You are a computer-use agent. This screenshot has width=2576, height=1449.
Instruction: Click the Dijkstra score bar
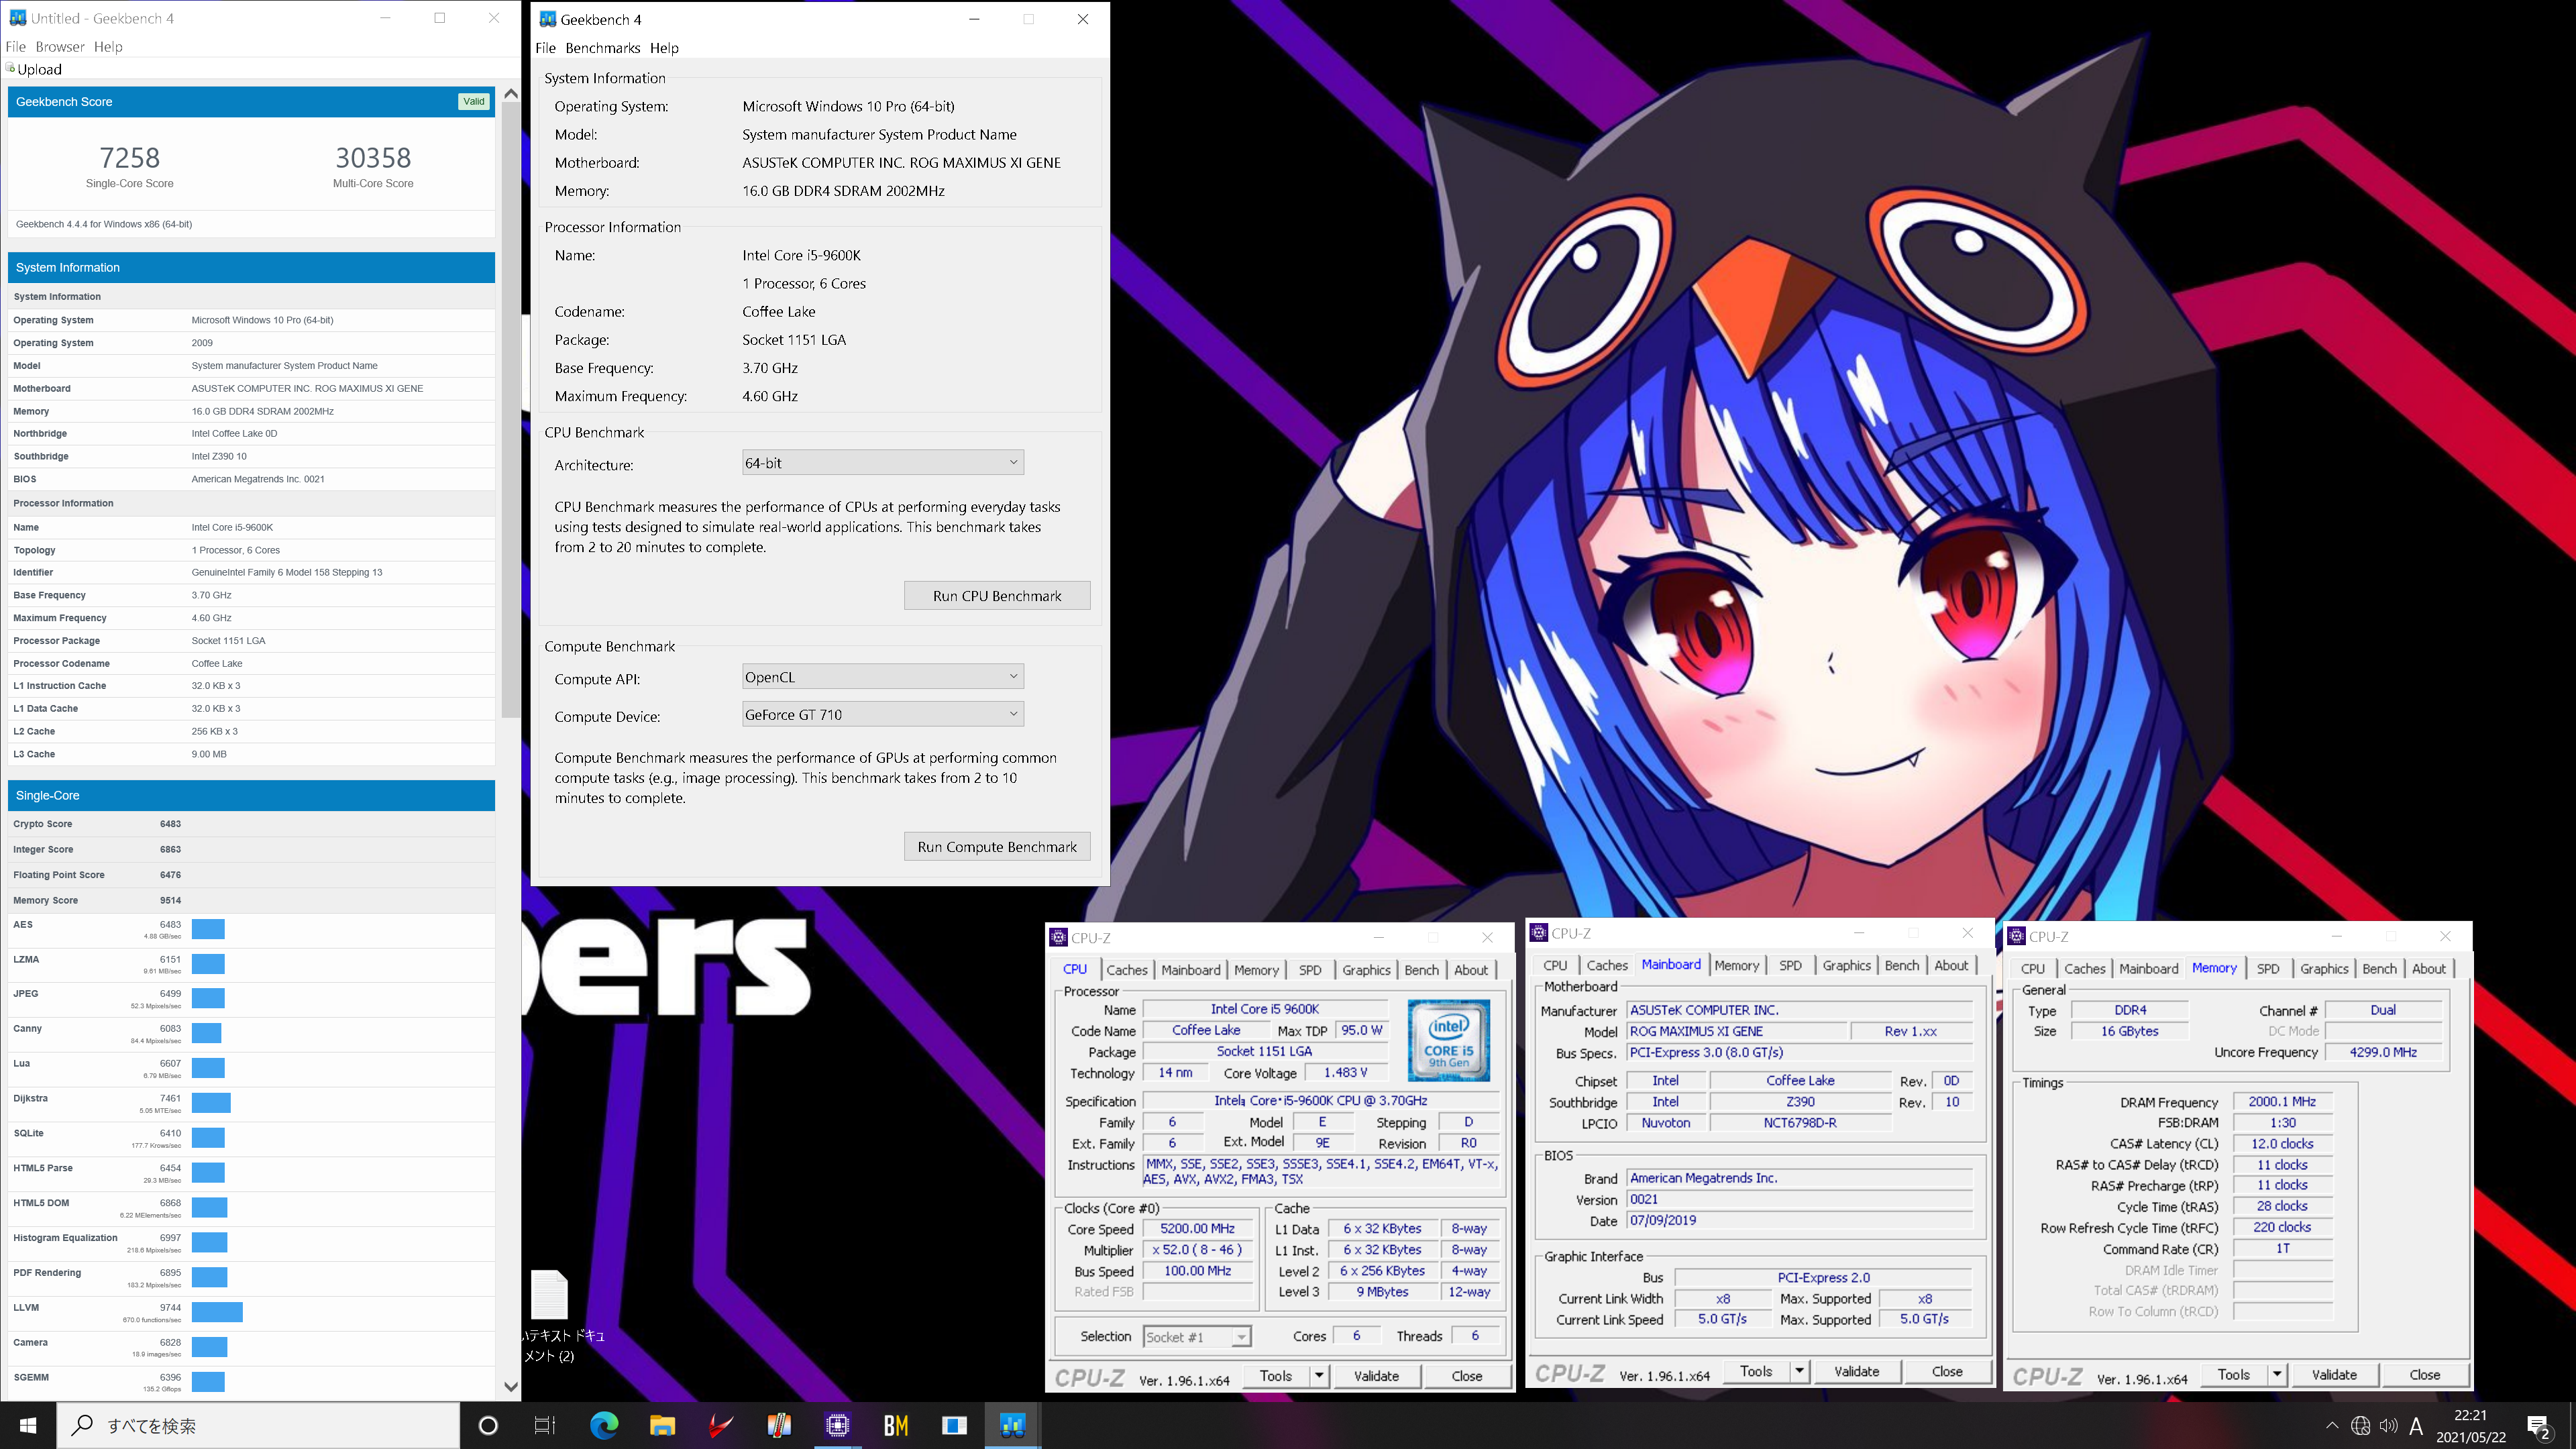pyautogui.click(x=211, y=1103)
